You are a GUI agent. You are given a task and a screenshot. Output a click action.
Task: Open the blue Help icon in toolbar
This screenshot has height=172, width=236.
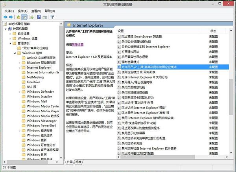point(39,17)
